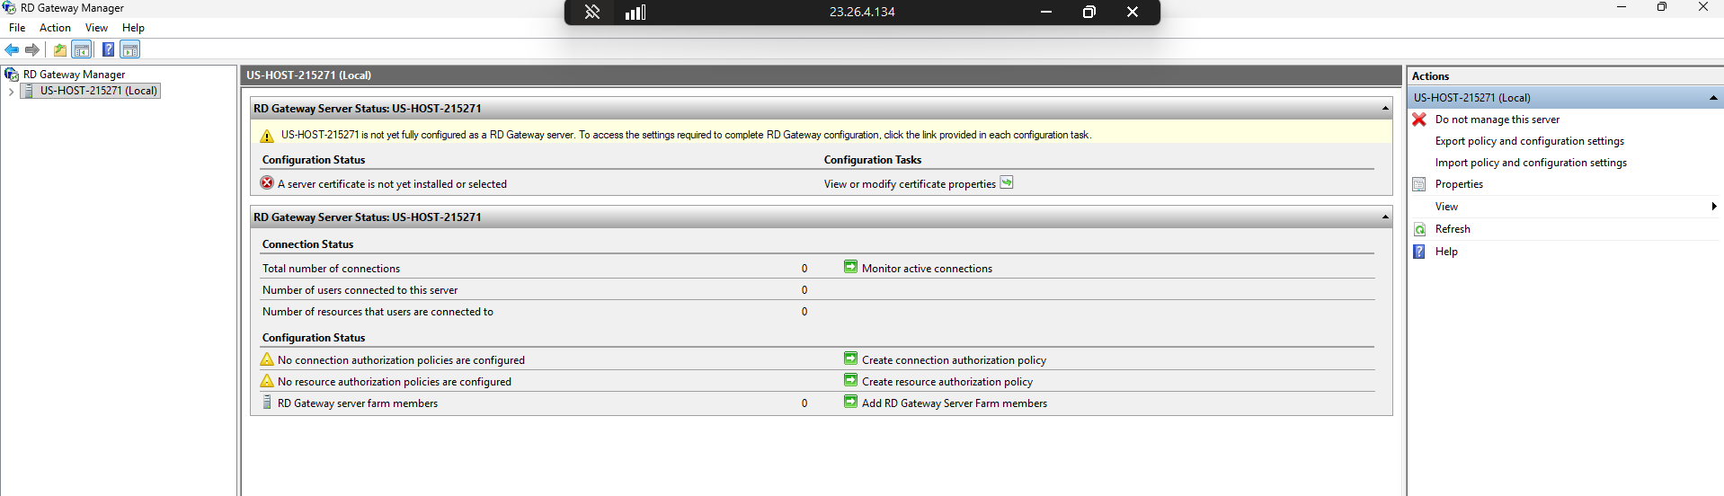Image resolution: width=1724 pixels, height=496 pixels.
Task: Choose Import policy and configuration settings
Action: pos(1531,163)
